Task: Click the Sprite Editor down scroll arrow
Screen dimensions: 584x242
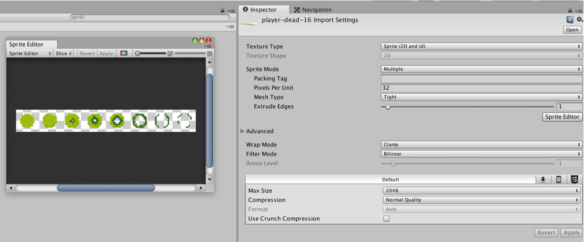Action: click(x=210, y=180)
